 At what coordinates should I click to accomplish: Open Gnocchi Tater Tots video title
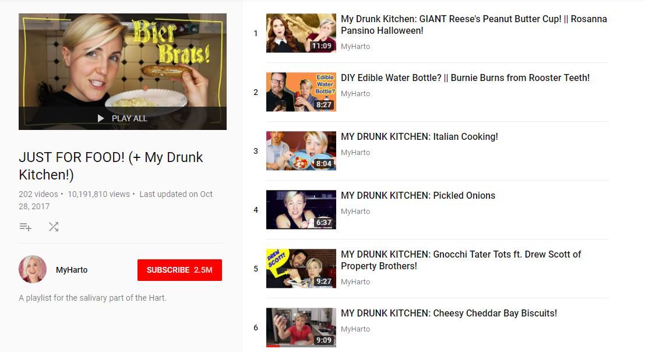(461, 260)
